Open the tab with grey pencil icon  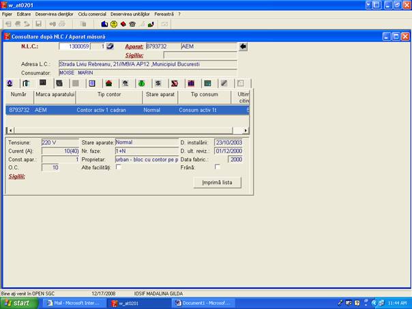[x=224, y=83]
